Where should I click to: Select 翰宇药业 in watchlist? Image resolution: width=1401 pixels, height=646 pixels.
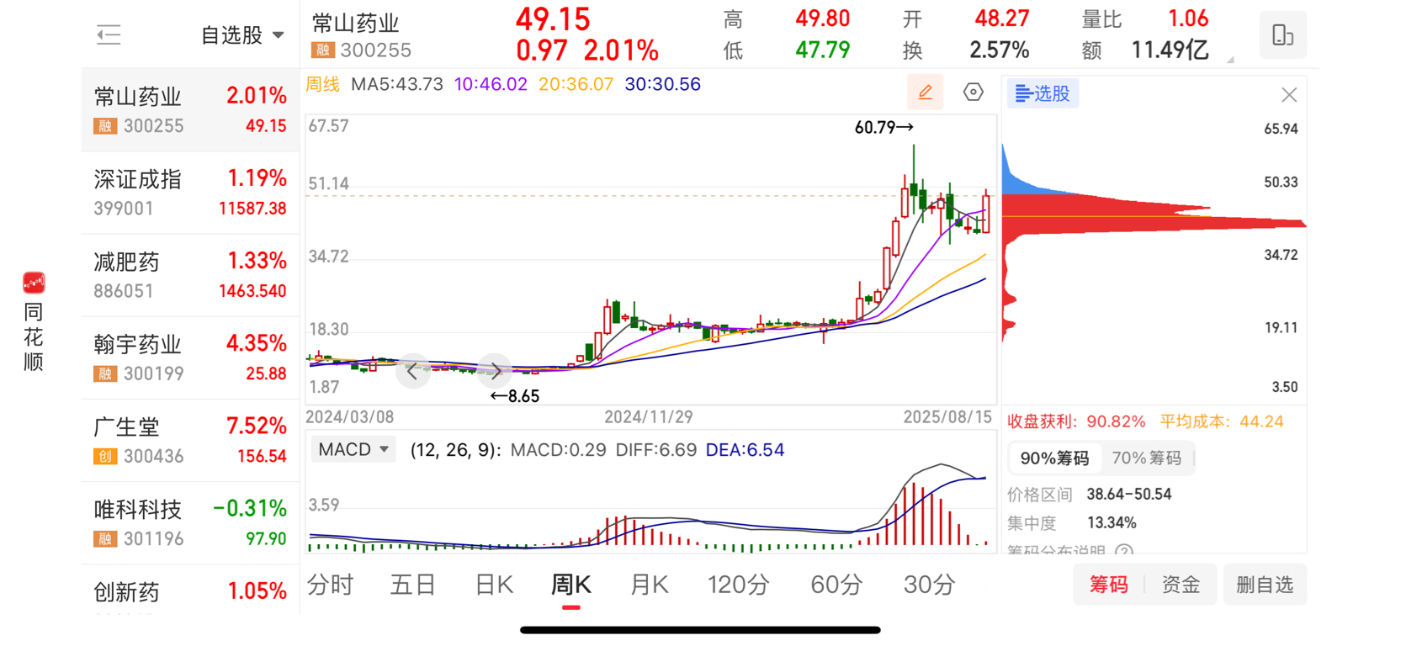pyautogui.click(x=190, y=357)
